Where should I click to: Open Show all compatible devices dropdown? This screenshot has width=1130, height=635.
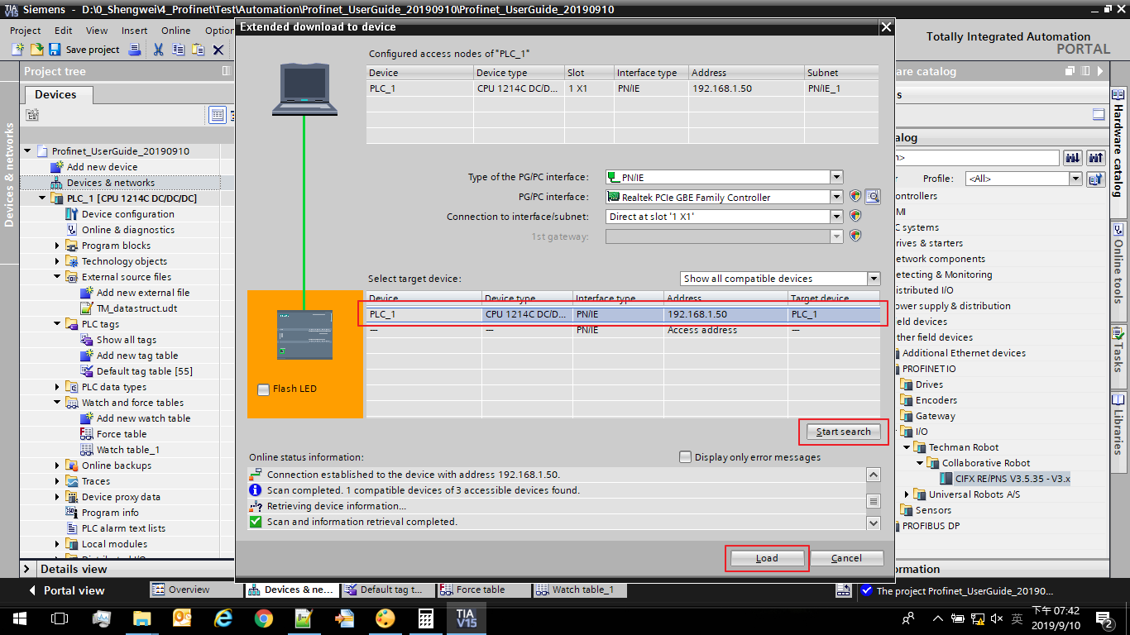point(874,279)
